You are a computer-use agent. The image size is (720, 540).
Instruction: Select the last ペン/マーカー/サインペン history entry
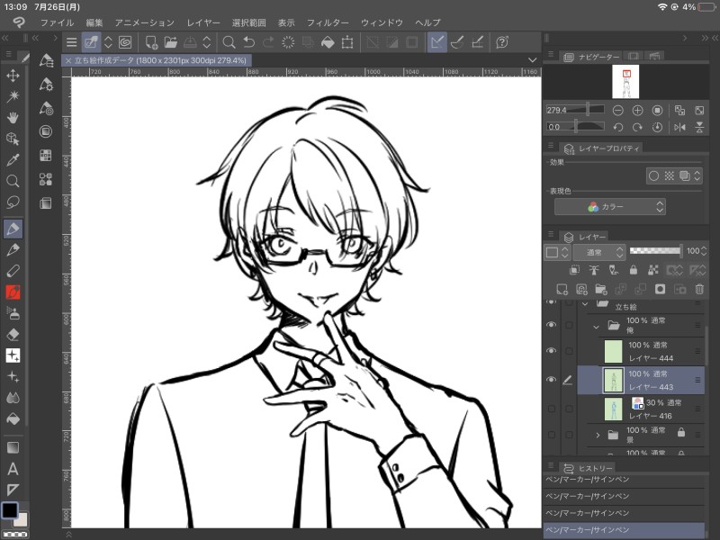pyautogui.click(x=624, y=530)
